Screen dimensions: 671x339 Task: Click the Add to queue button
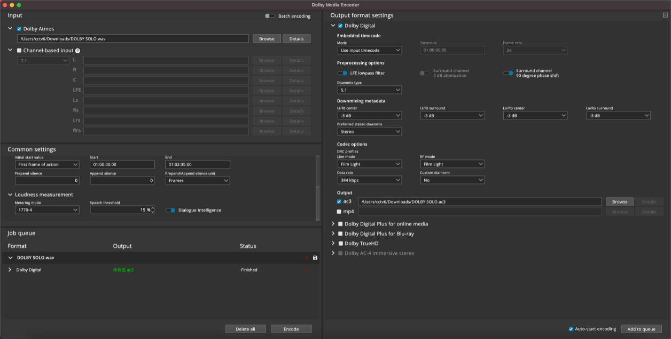[x=642, y=329]
